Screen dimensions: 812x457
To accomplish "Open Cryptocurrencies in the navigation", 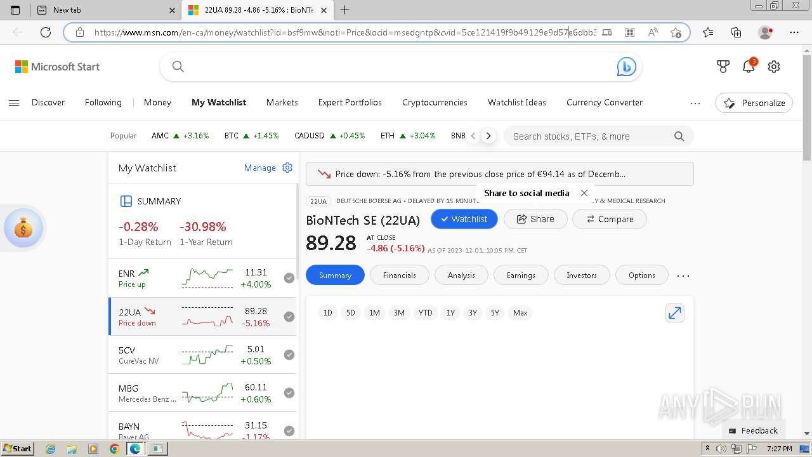I will [435, 102].
